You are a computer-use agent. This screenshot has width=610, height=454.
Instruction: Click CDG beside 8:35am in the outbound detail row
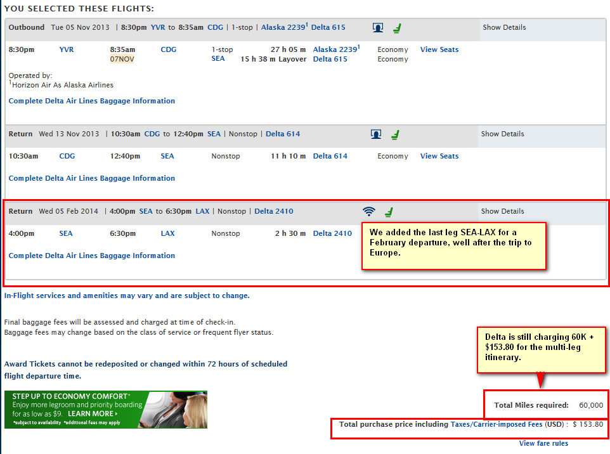pyautogui.click(x=169, y=49)
